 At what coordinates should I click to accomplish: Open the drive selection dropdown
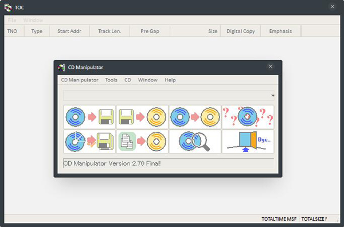click(x=169, y=96)
